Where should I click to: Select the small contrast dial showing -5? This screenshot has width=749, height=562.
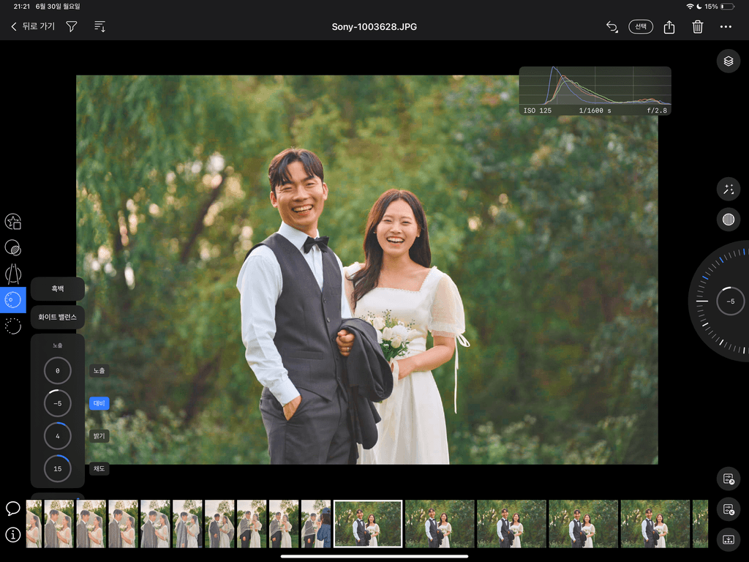click(x=57, y=403)
